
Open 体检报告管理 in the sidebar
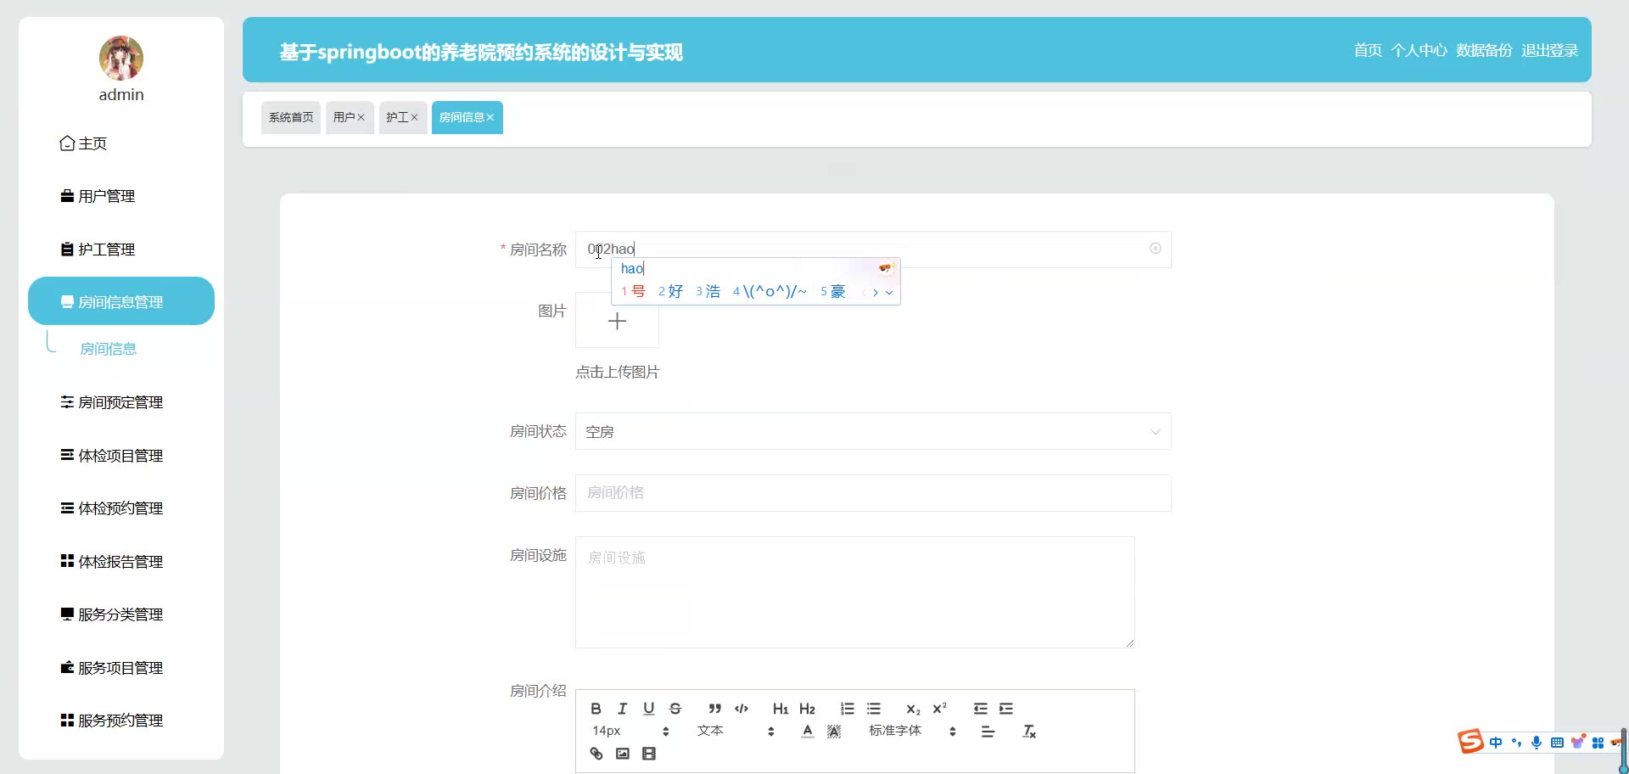pyautogui.click(x=121, y=562)
